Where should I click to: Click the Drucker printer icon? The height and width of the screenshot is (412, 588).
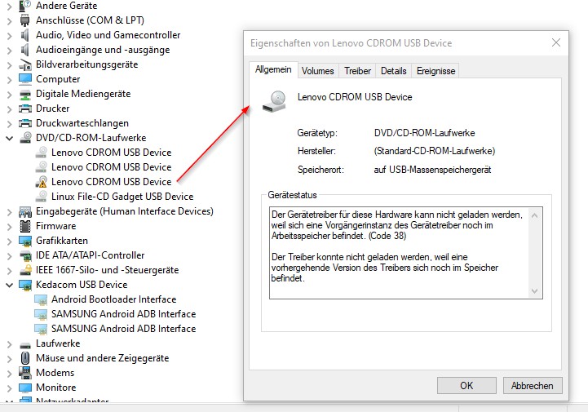(x=25, y=109)
